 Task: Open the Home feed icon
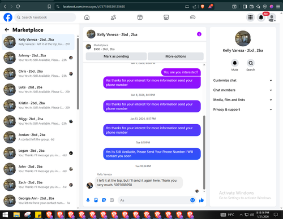87,17
